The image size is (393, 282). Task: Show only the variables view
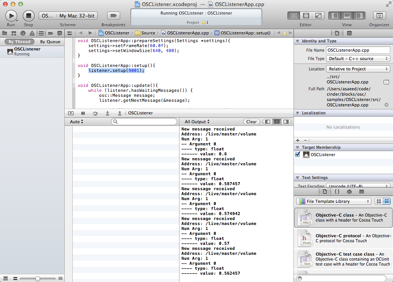click(268, 122)
